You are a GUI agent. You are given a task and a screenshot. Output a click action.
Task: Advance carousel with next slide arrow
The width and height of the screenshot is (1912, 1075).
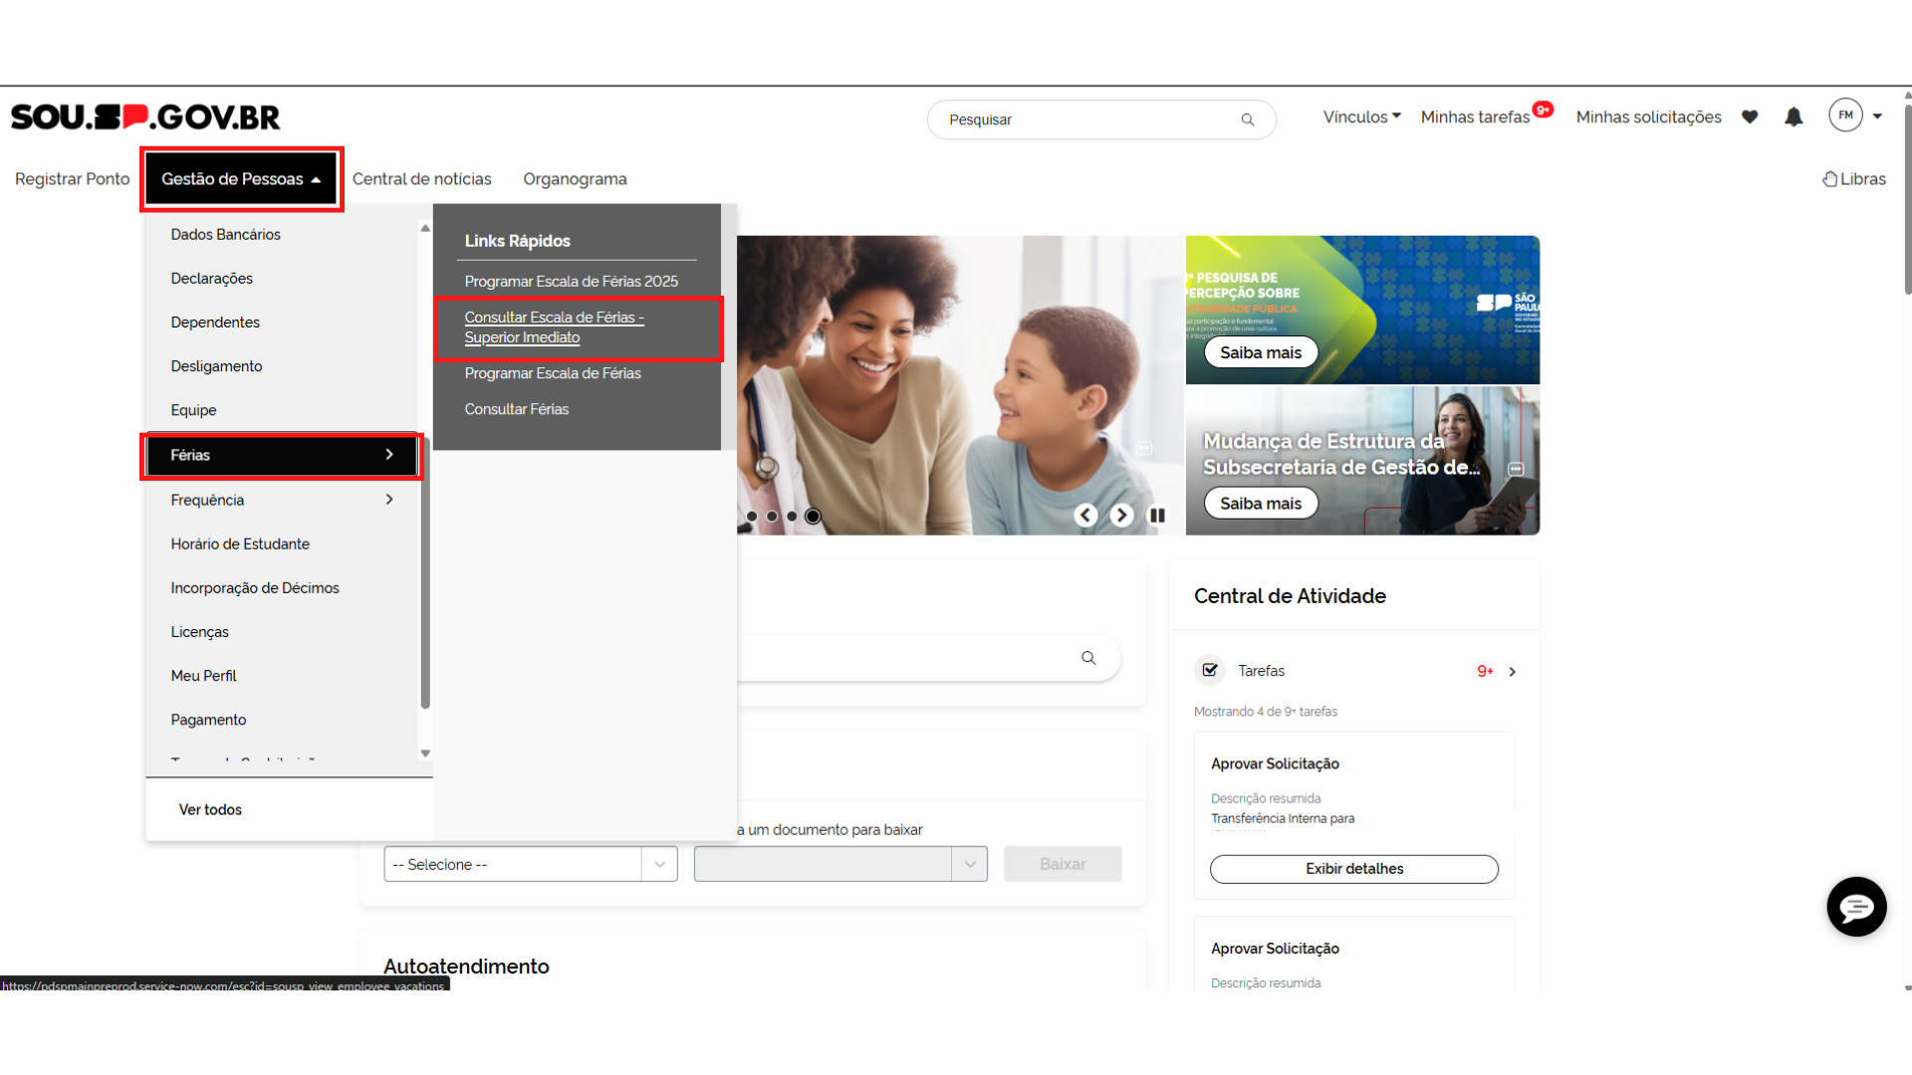coord(1121,516)
